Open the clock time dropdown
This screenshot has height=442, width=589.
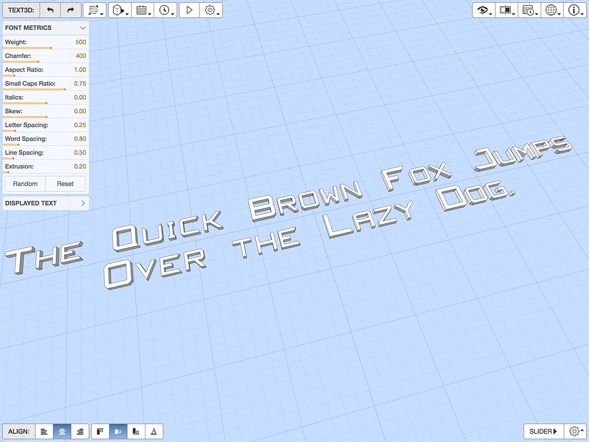coord(165,10)
